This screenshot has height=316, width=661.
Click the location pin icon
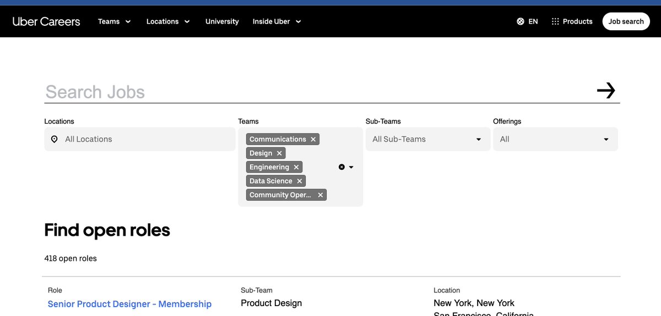tap(54, 139)
